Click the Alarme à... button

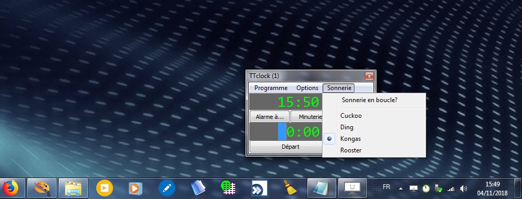pos(270,117)
